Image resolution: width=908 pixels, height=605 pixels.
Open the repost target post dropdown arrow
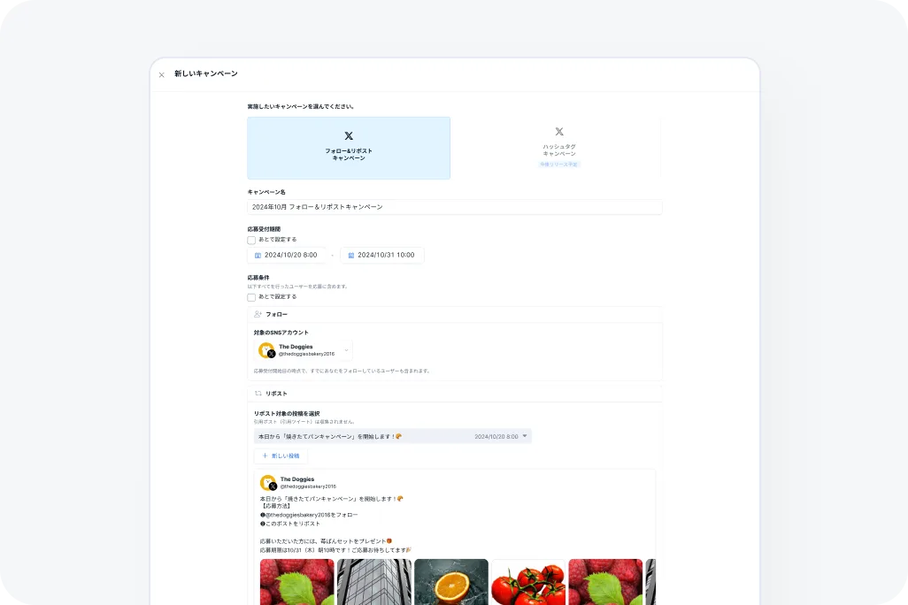tap(525, 436)
